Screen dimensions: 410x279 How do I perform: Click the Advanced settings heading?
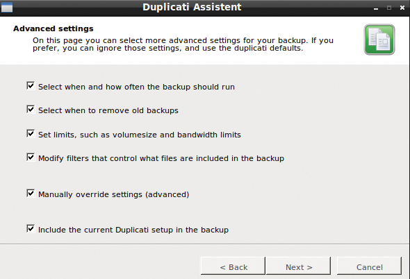click(54, 28)
